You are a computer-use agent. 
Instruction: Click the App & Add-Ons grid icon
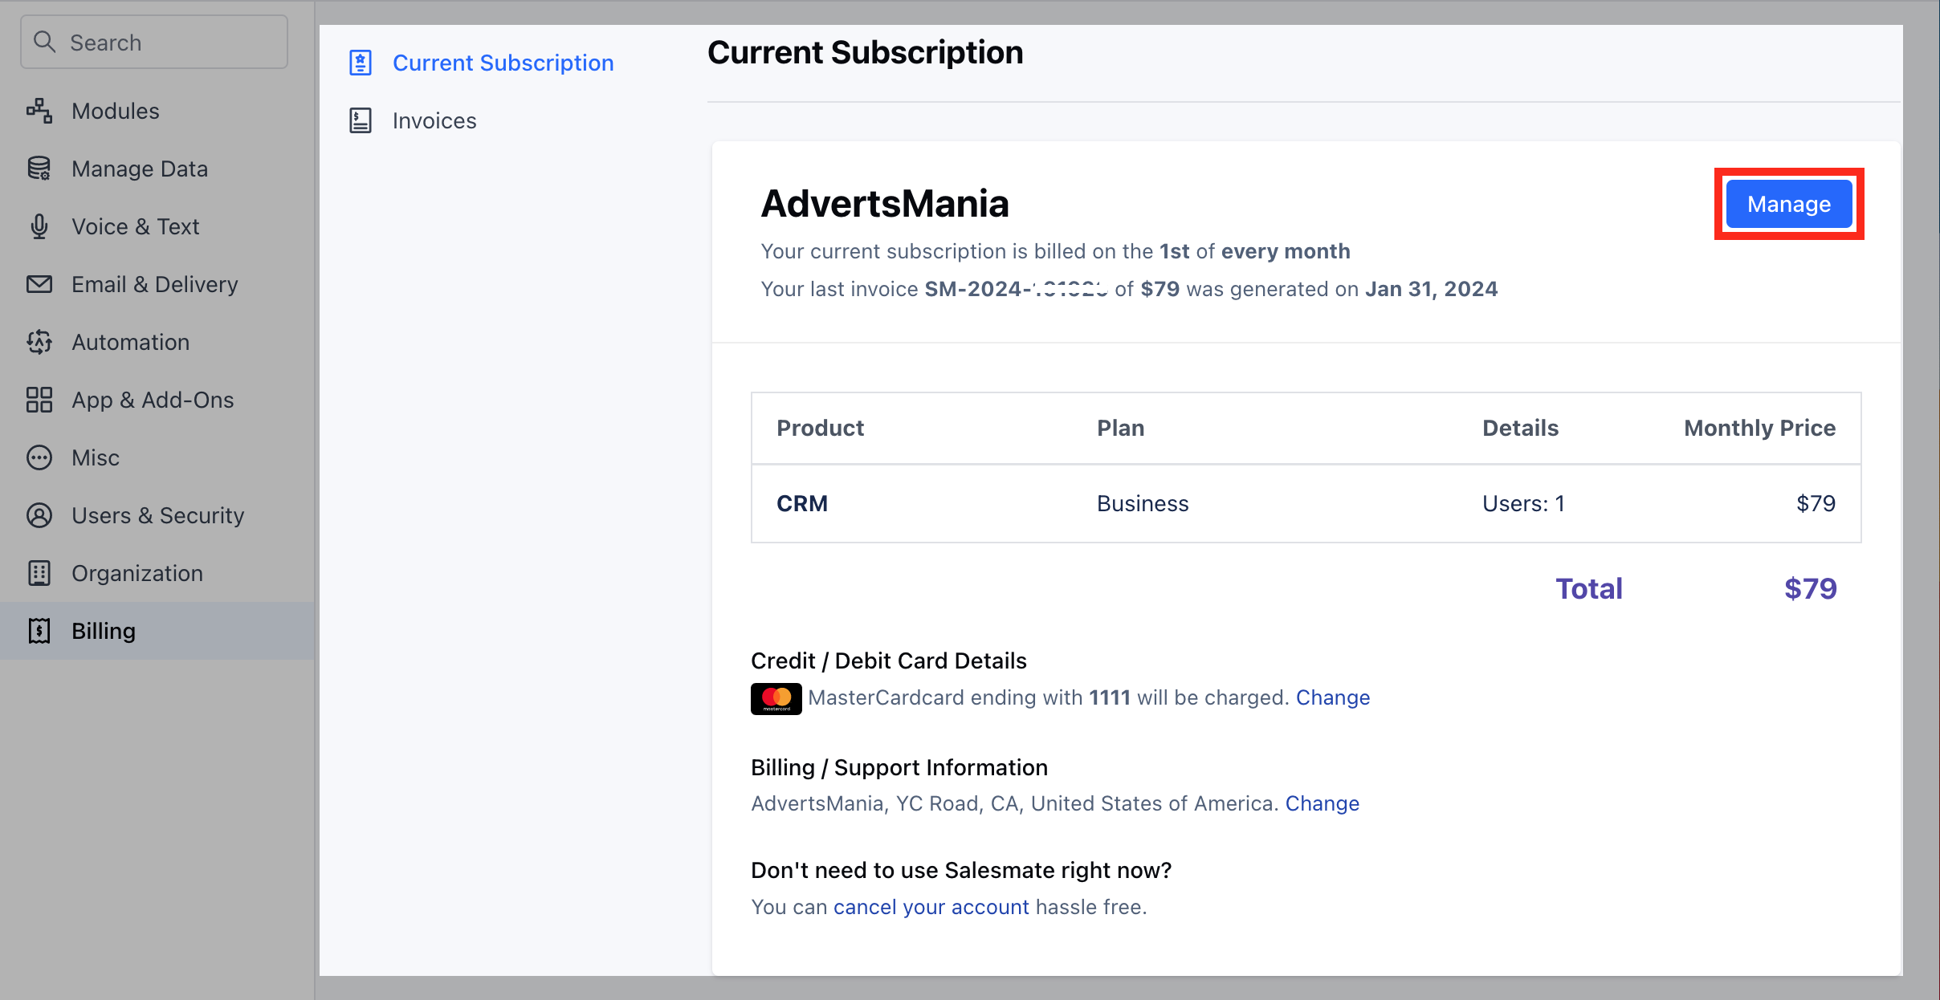click(39, 400)
